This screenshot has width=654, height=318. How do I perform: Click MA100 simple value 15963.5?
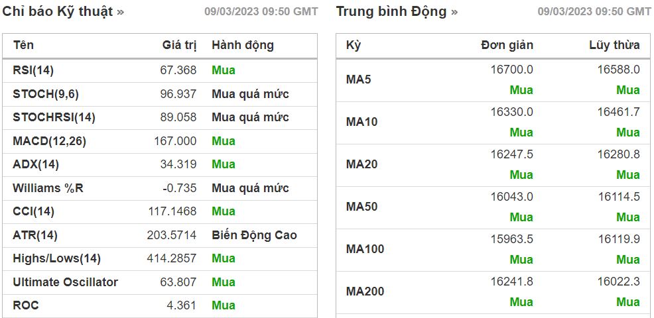point(512,239)
